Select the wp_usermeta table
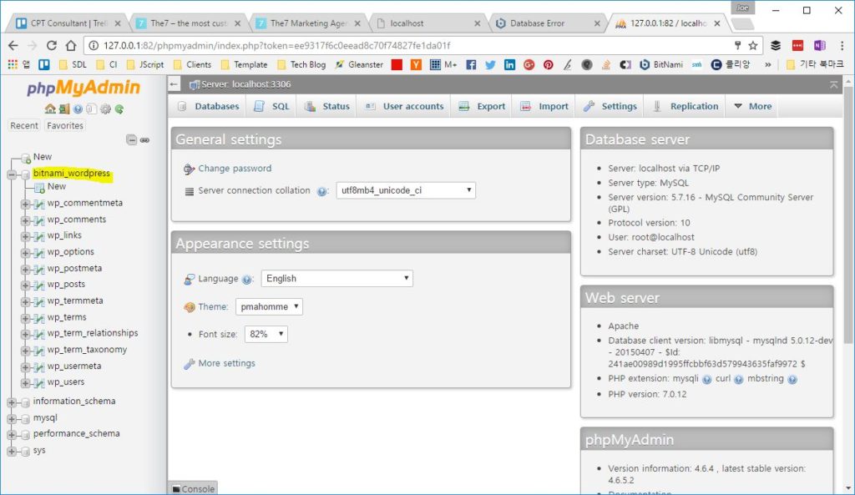 (x=74, y=366)
